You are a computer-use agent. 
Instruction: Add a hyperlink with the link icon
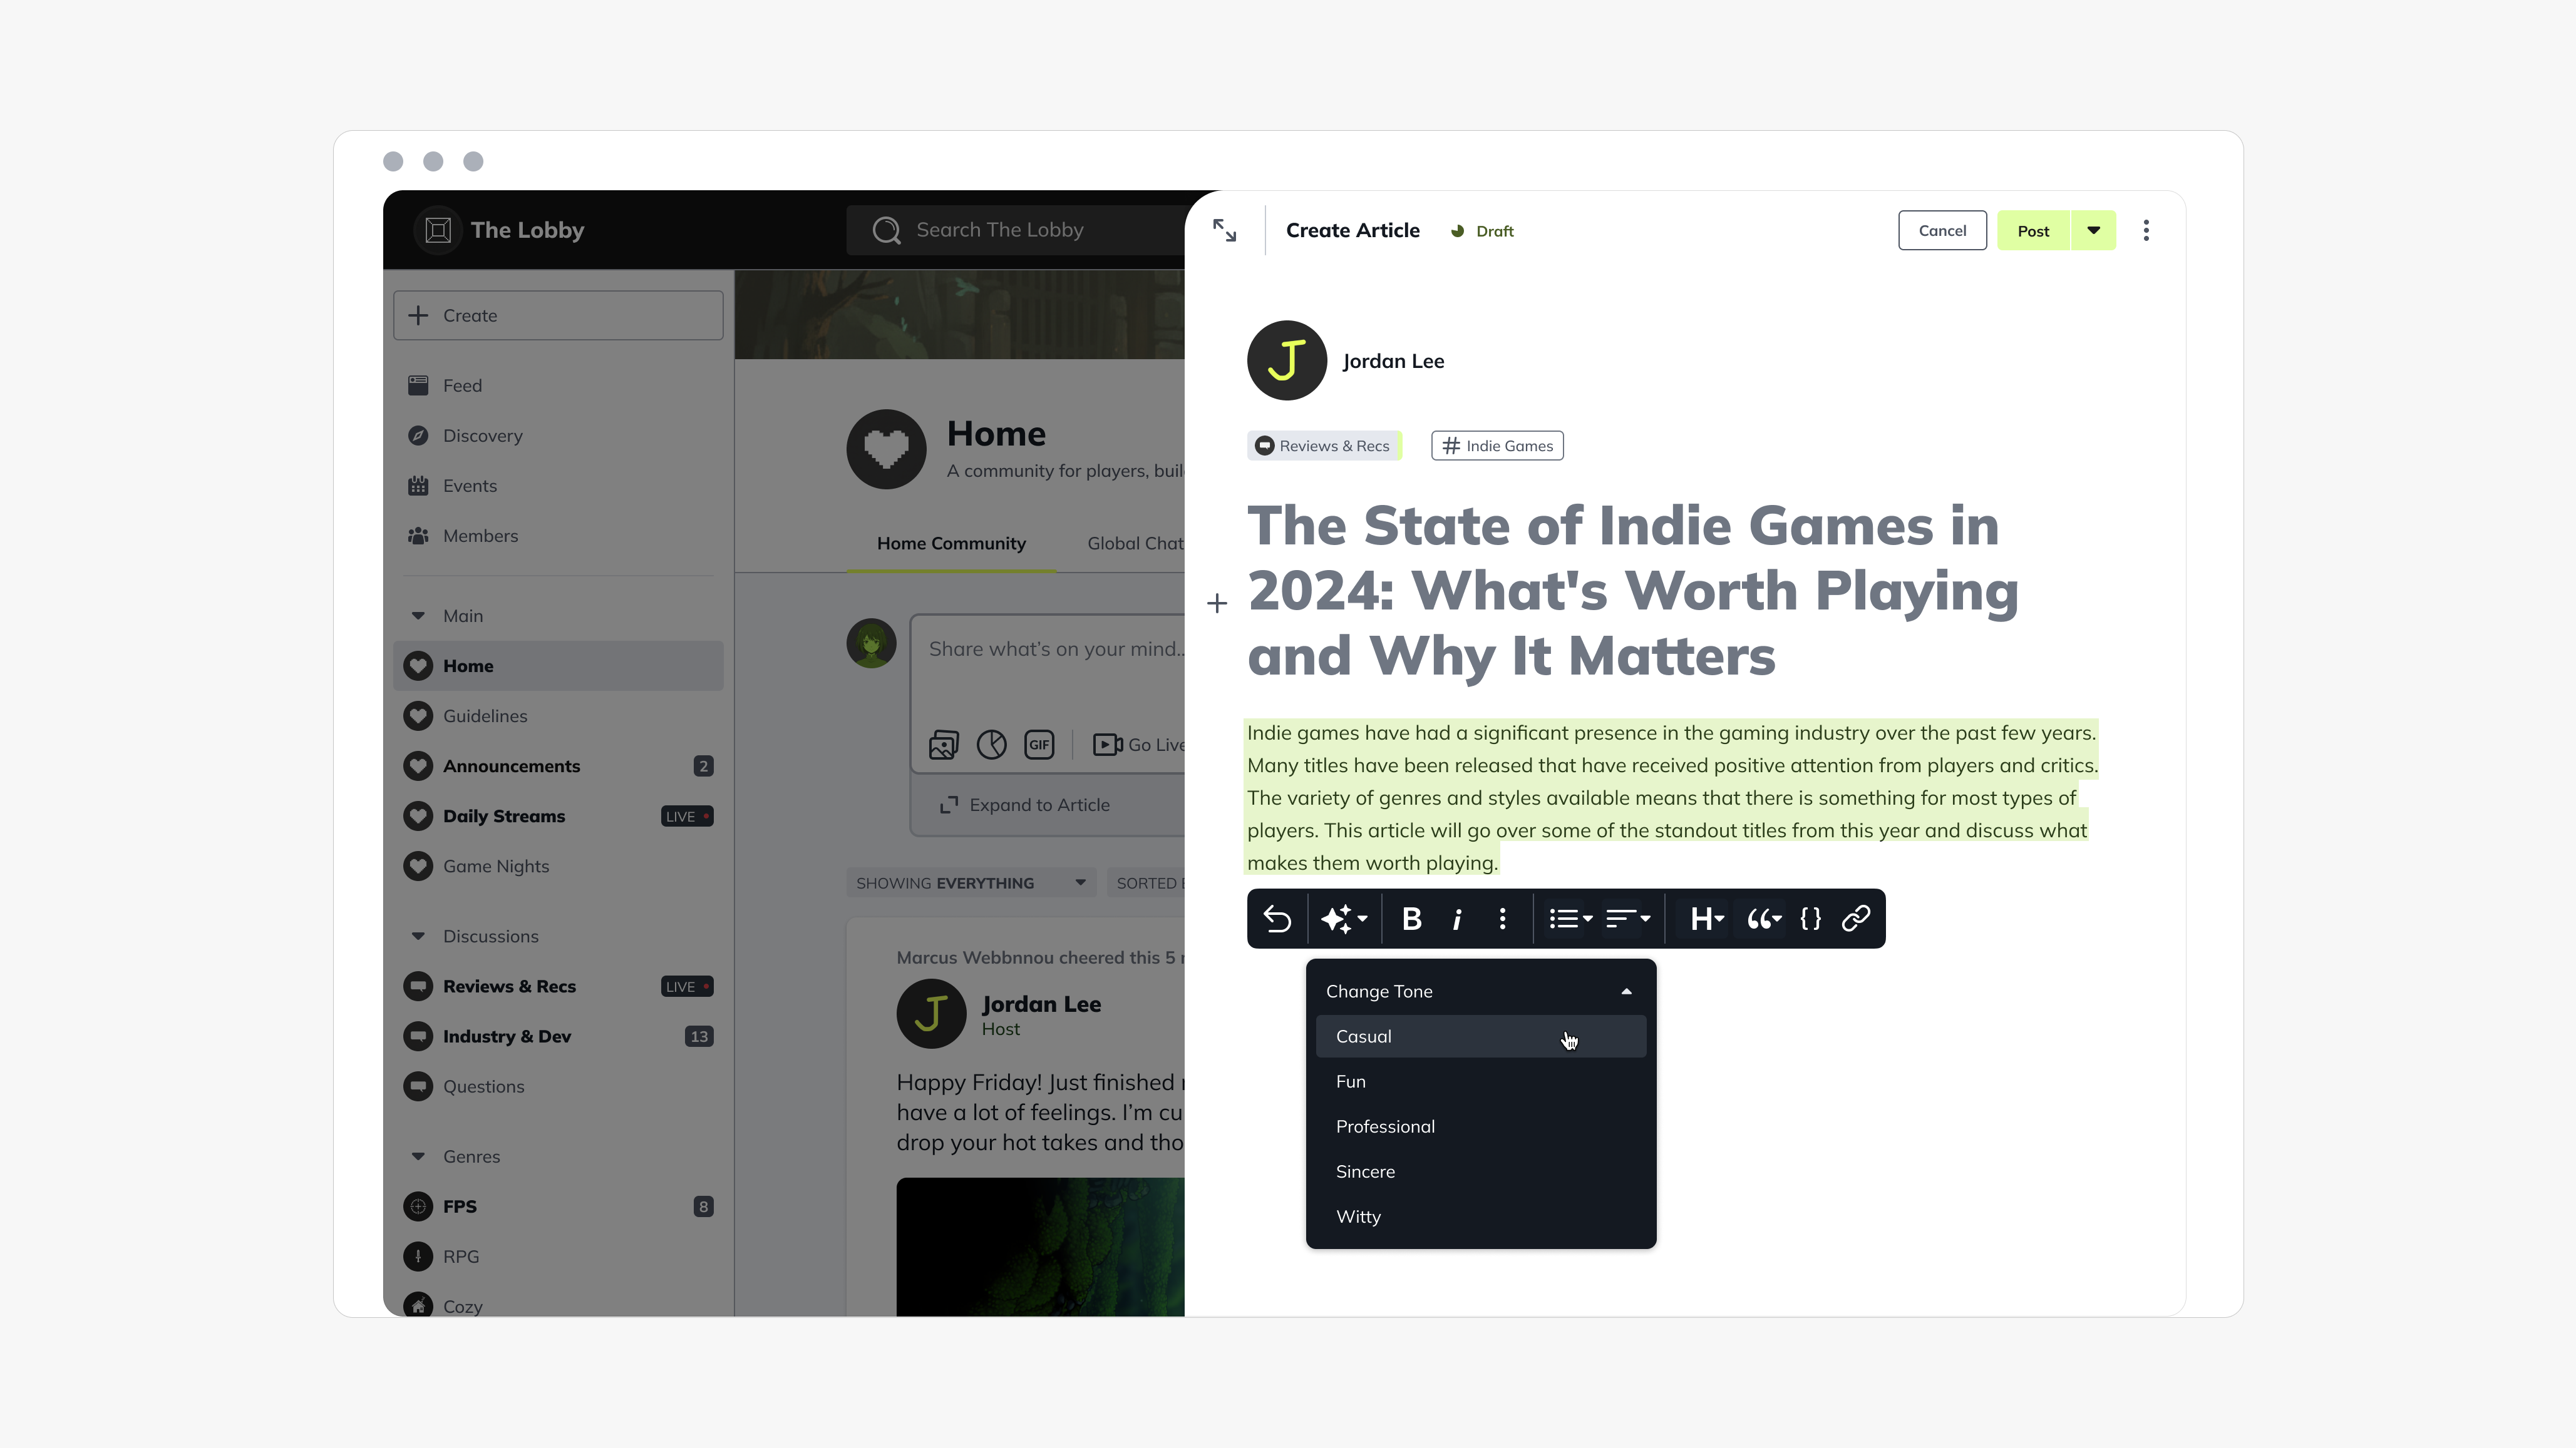(1856, 919)
